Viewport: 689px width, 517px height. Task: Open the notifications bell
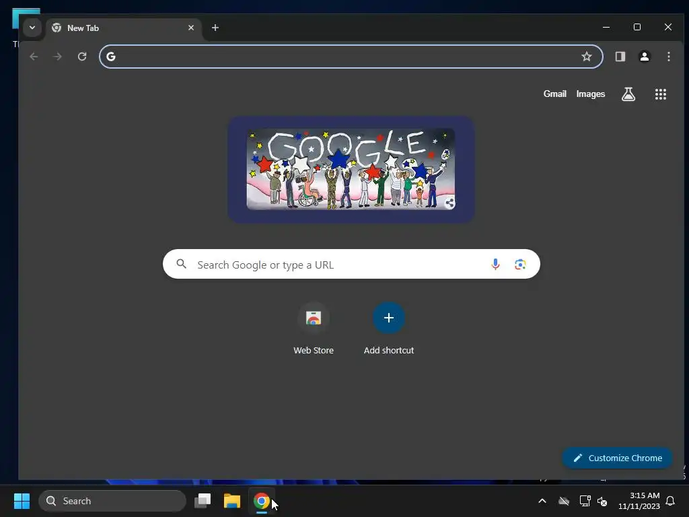click(670, 501)
